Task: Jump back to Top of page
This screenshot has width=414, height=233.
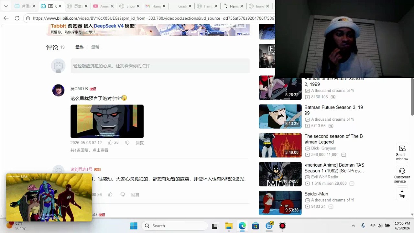Action: pos(402,194)
